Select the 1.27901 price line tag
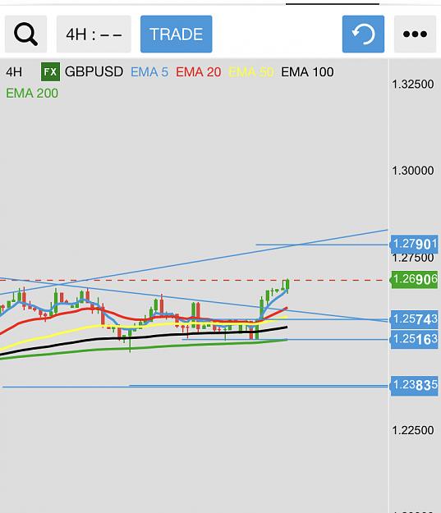This screenshot has width=441, height=513. (414, 244)
